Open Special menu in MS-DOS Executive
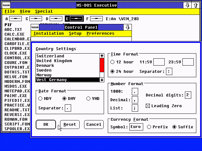202x151 pixels. pyautogui.click(x=44, y=11)
